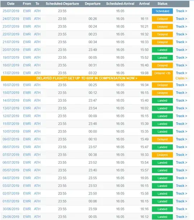Click Scheduled-Departure column header
Viewport: 194px width, 220px height.
coord(62,4)
